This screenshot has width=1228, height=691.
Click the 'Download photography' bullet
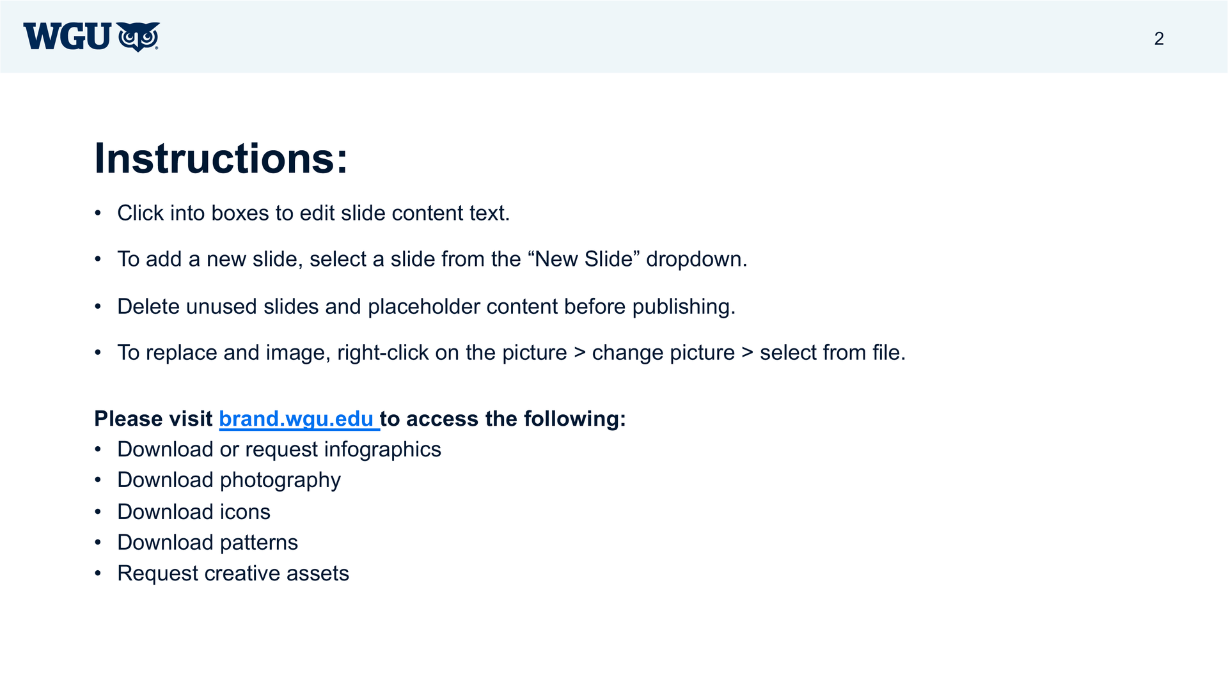point(229,480)
